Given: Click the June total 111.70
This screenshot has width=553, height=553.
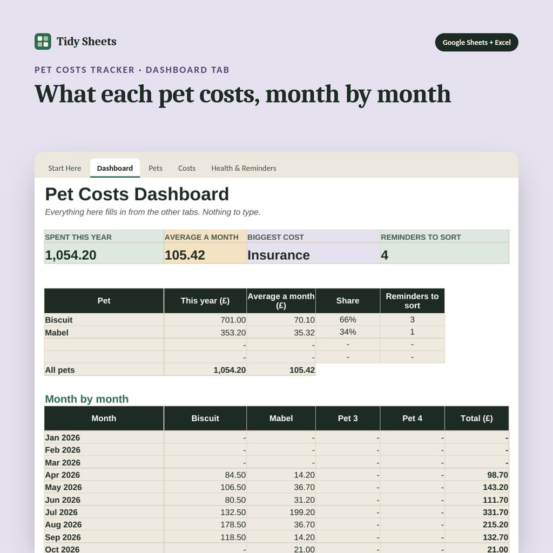Looking at the screenshot, I should (x=477, y=500).
